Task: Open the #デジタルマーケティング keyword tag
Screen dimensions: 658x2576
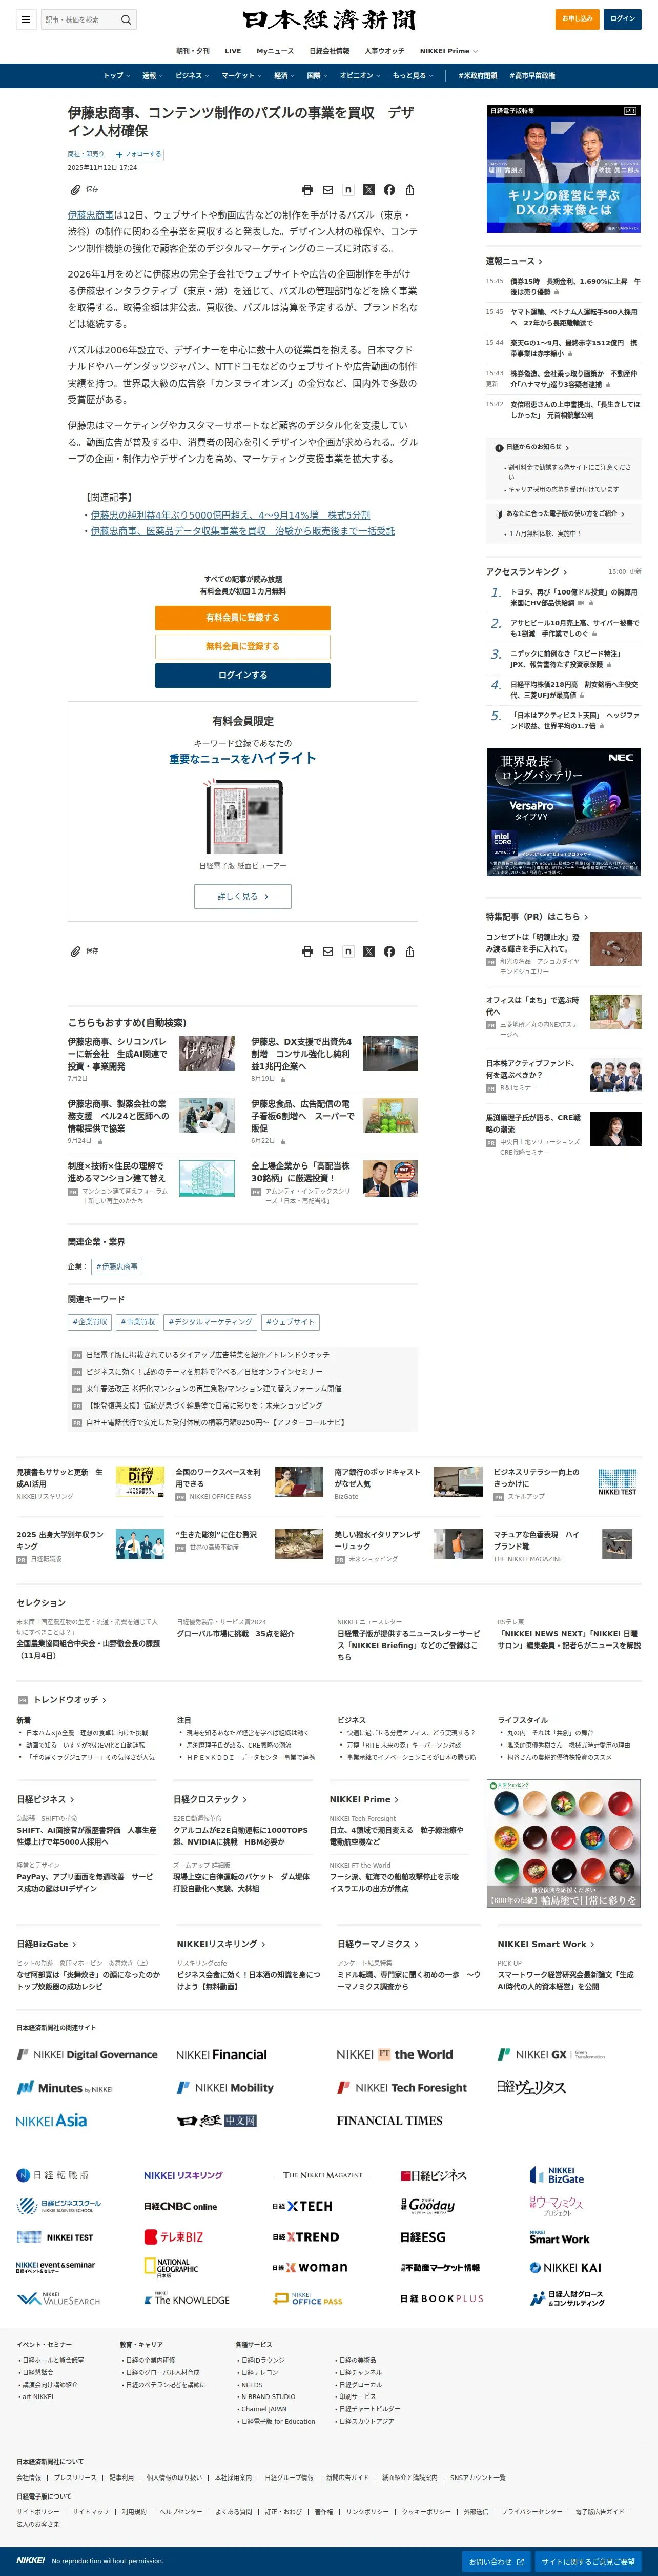Action: click(211, 1322)
